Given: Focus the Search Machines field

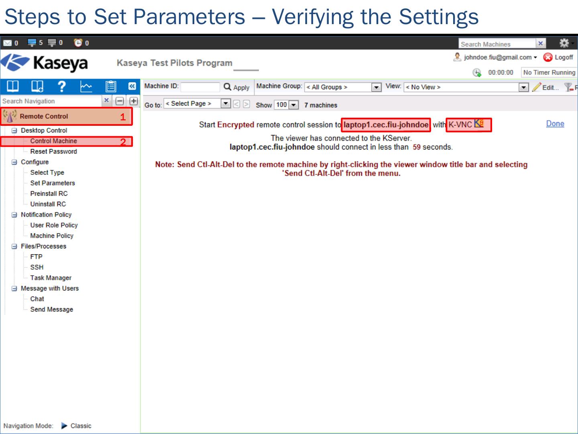Looking at the screenshot, I should point(497,44).
